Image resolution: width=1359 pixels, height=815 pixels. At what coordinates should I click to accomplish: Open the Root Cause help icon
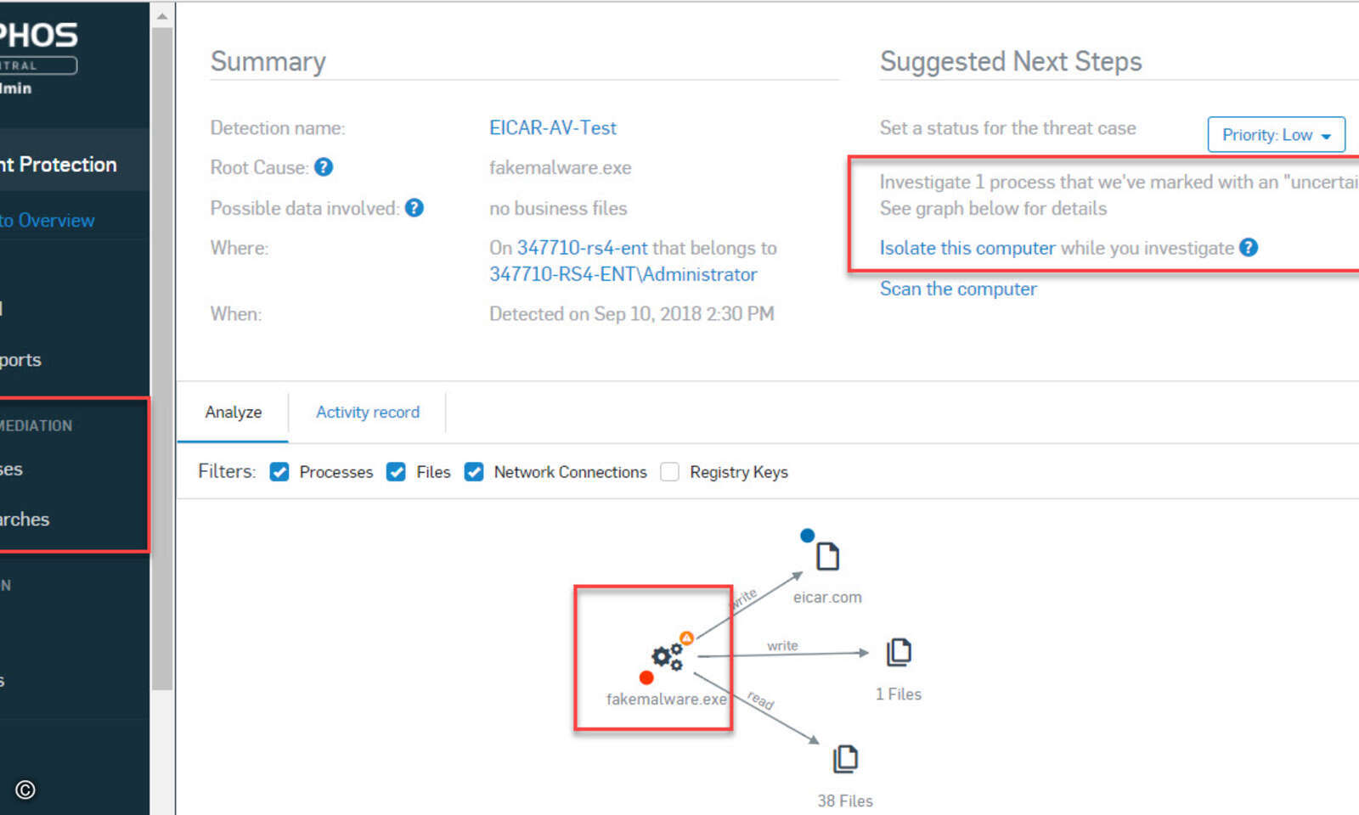click(x=323, y=167)
